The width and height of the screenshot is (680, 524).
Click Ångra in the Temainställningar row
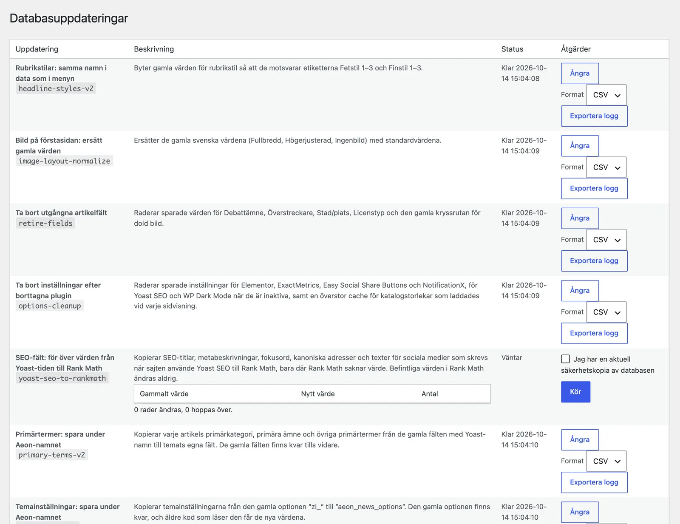pos(580,512)
